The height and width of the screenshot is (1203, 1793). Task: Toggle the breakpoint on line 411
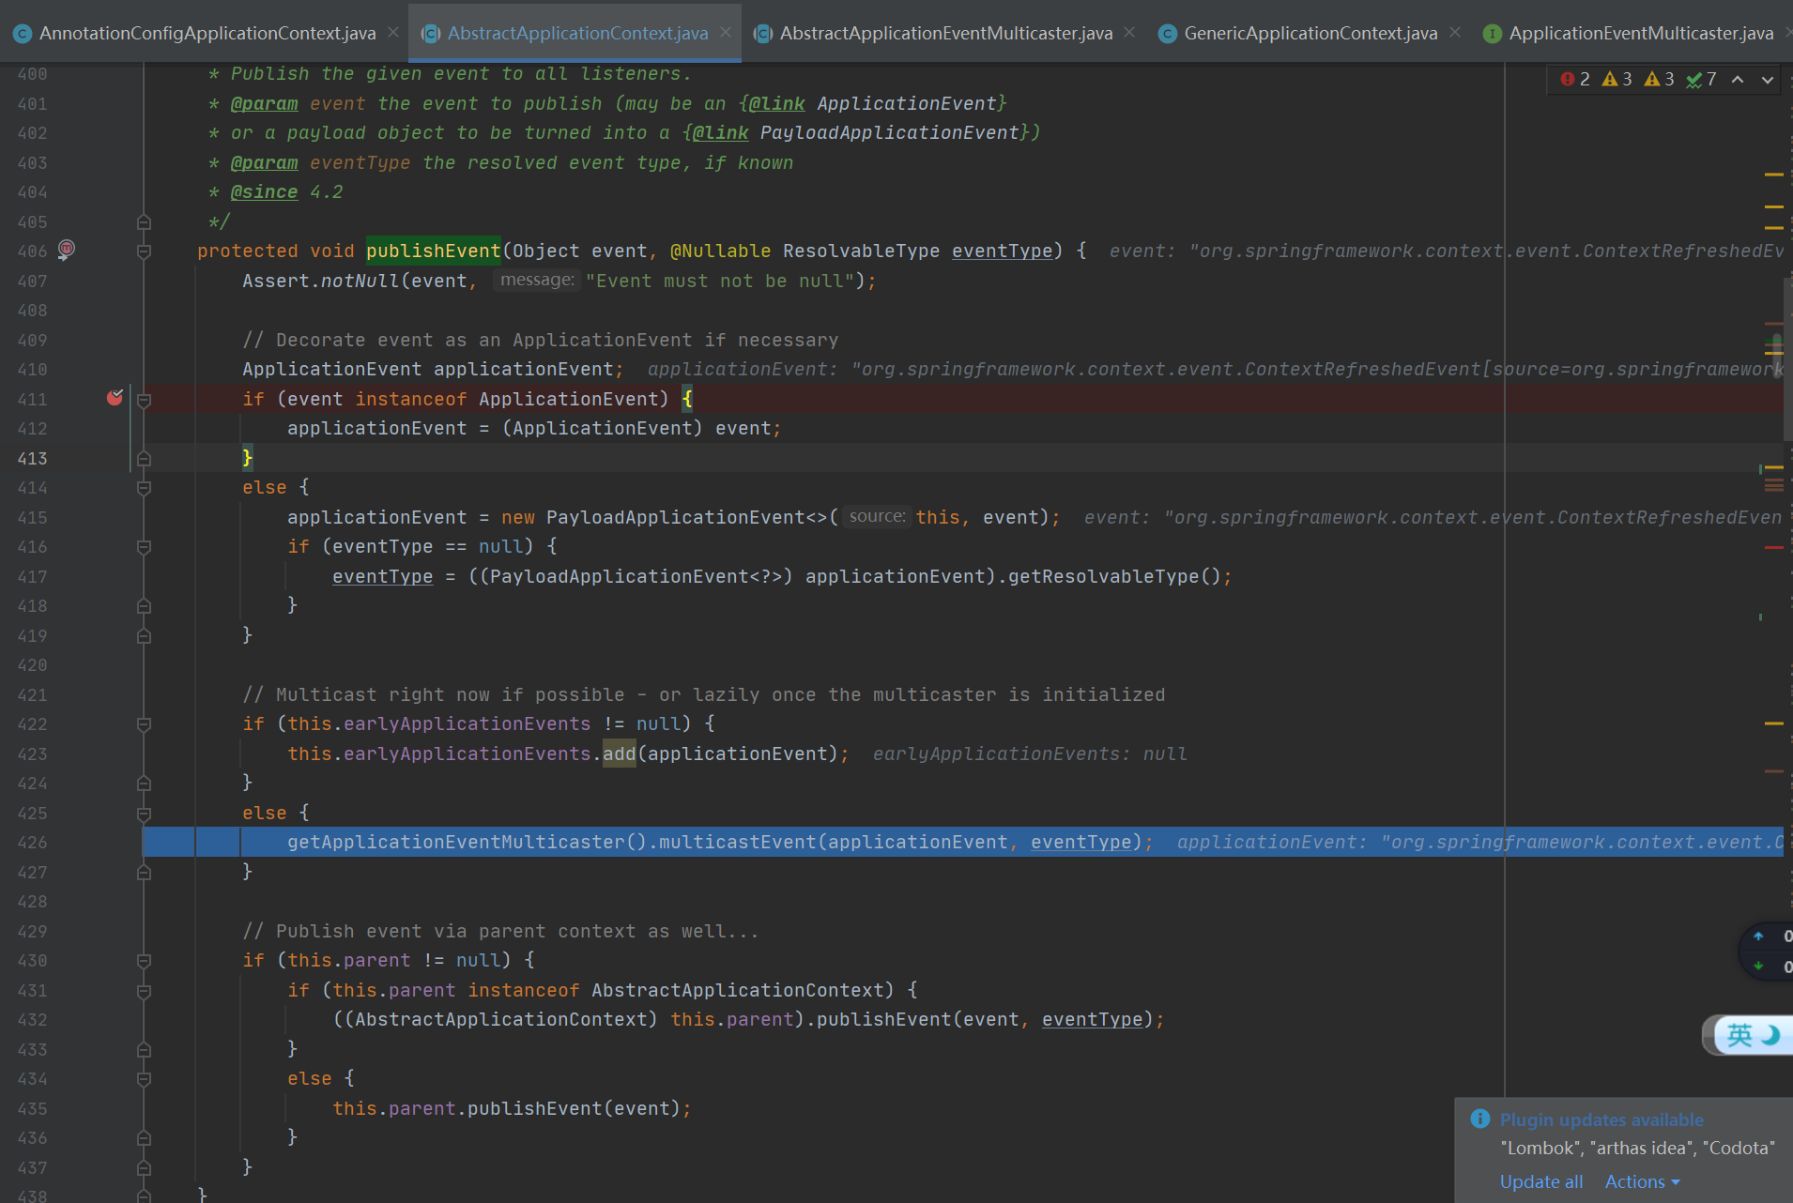click(x=115, y=398)
